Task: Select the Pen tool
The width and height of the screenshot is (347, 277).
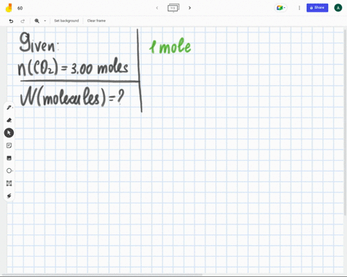Action: [9, 107]
